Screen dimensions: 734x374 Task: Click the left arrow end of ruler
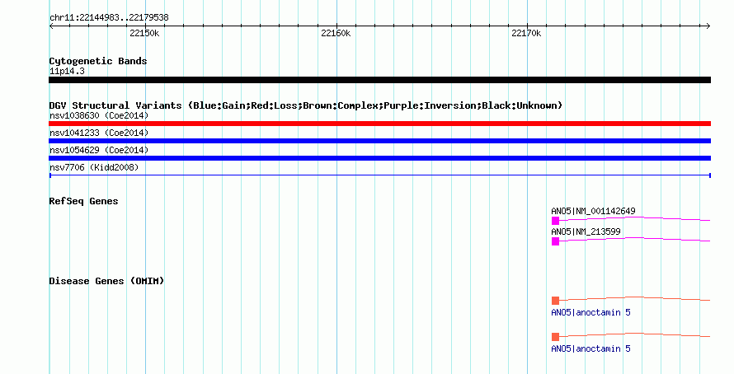point(51,26)
